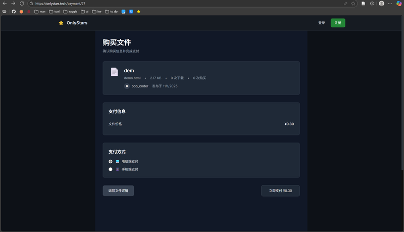Click the computer icon for 电脑端支付

118,161
